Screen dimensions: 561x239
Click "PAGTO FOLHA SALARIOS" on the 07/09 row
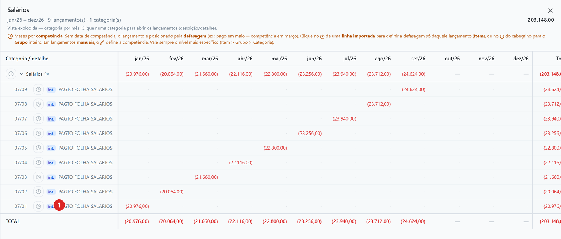(86, 89)
